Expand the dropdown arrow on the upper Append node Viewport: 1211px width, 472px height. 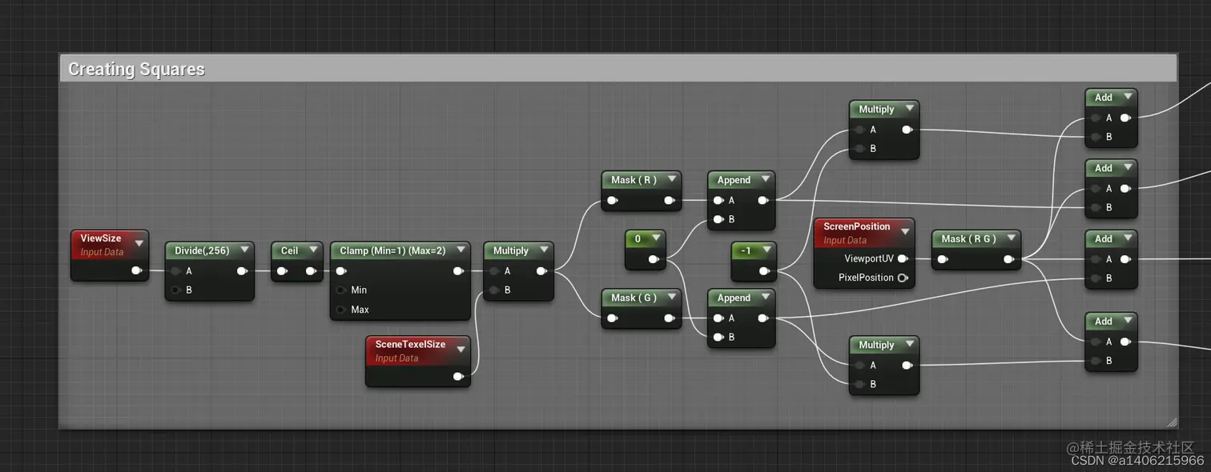[766, 179]
